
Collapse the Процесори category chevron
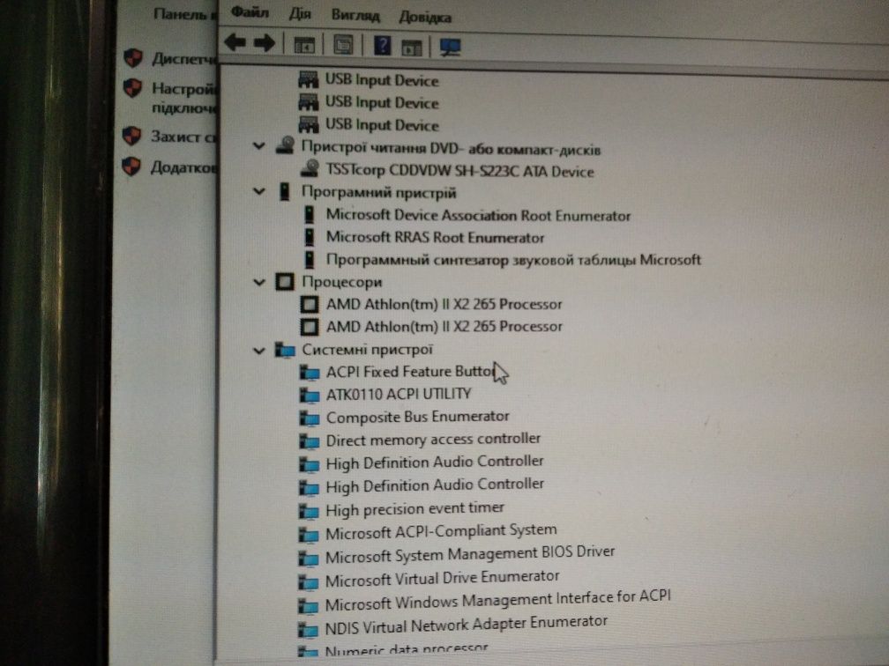(259, 282)
